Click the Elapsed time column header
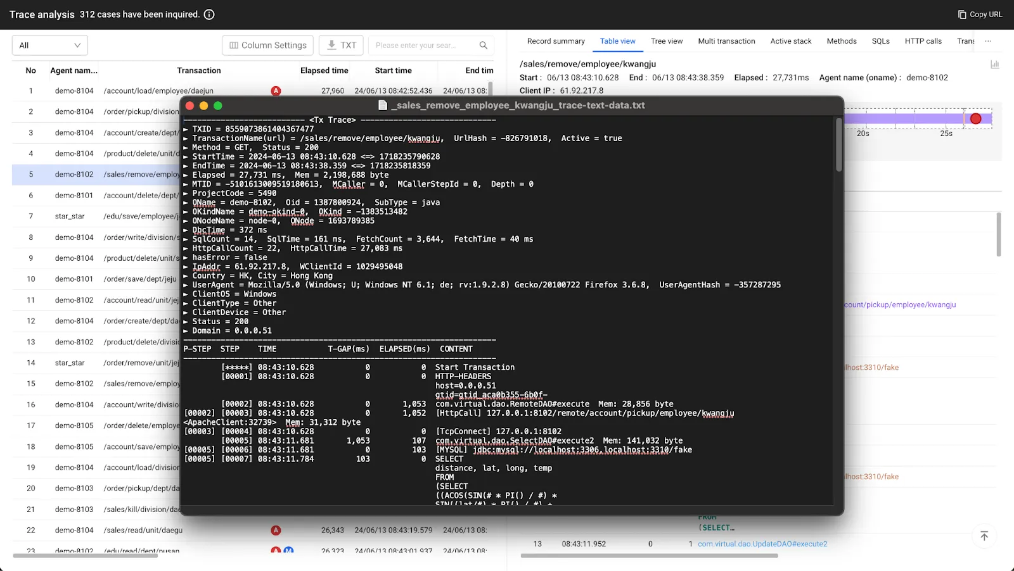The width and height of the screenshot is (1014, 571). (324, 70)
